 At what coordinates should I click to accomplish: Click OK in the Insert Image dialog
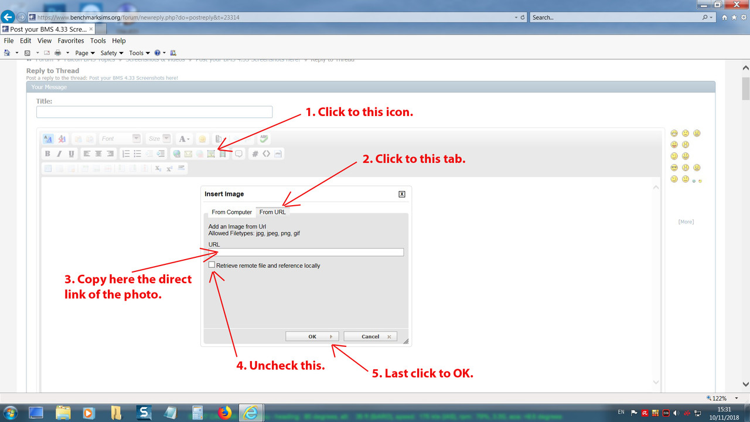pyautogui.click(x=312, y=336)
